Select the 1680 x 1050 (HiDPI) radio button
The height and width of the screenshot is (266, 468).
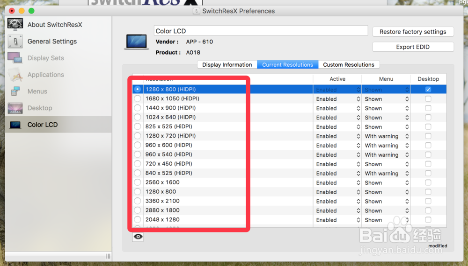point(137,98)
